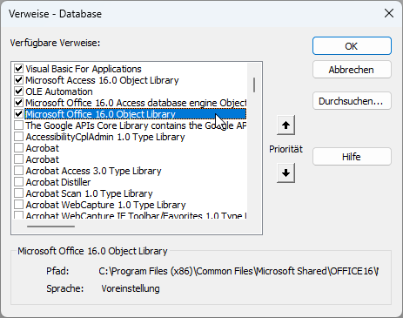Click the horizontal scrollbar thumb of reference list
This screenshot has width=403, height=318.
click(50, 227)
